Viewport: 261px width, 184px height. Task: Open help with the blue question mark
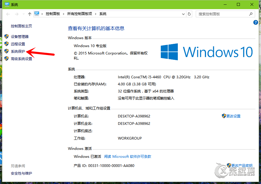pos(255,22)
